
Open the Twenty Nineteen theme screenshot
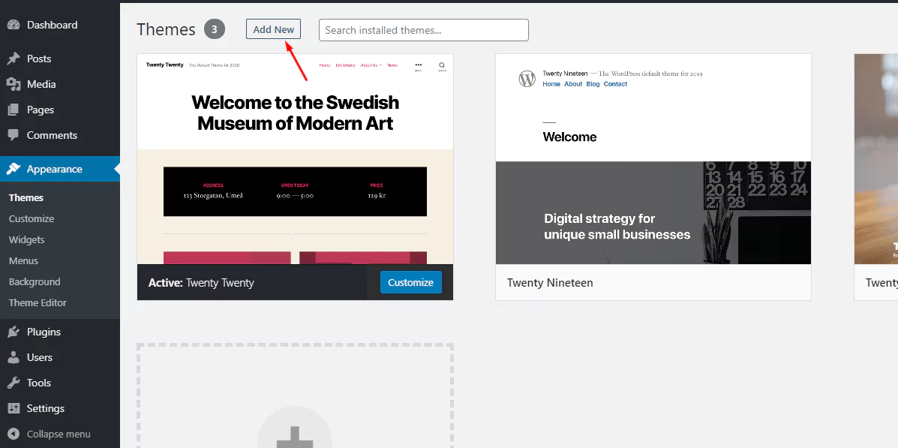(x=653, y=159)
